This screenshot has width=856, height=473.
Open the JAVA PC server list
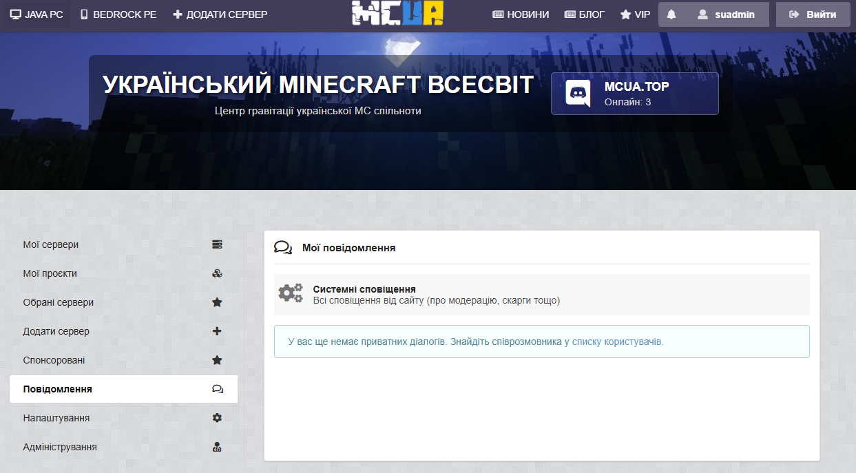pyautogui.click(x=36, y=14)
